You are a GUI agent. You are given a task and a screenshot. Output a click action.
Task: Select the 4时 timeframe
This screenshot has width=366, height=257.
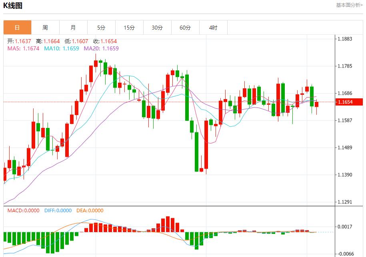coord(214,27)
